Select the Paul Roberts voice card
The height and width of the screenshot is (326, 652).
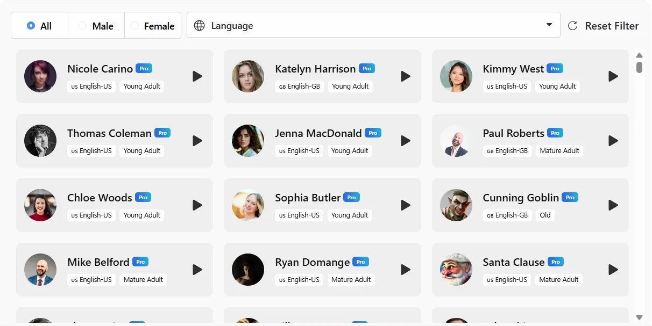tap(530, 141)
